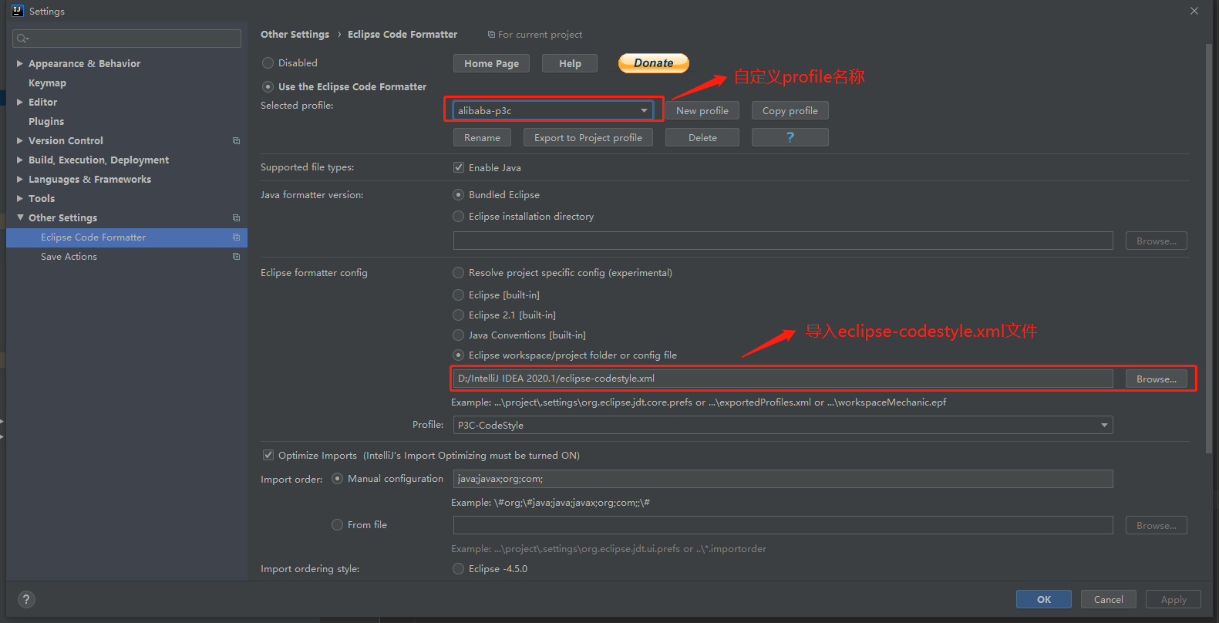Select Resolve project specific config option
Image resolution: width=1219 pixels, height=623 pixels.
point(459,273)
